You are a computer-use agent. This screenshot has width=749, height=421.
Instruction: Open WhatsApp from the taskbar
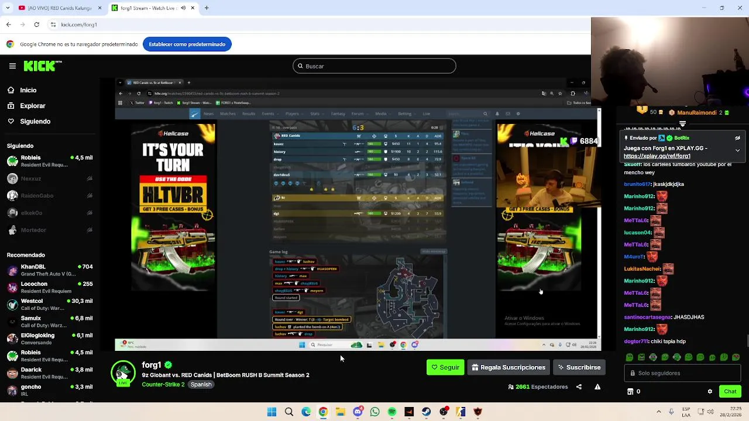375,412
